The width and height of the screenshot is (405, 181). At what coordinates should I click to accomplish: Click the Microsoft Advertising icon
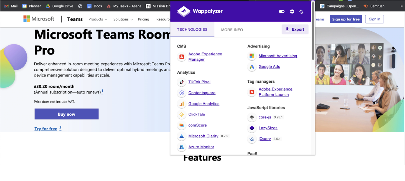coord(252,56)
